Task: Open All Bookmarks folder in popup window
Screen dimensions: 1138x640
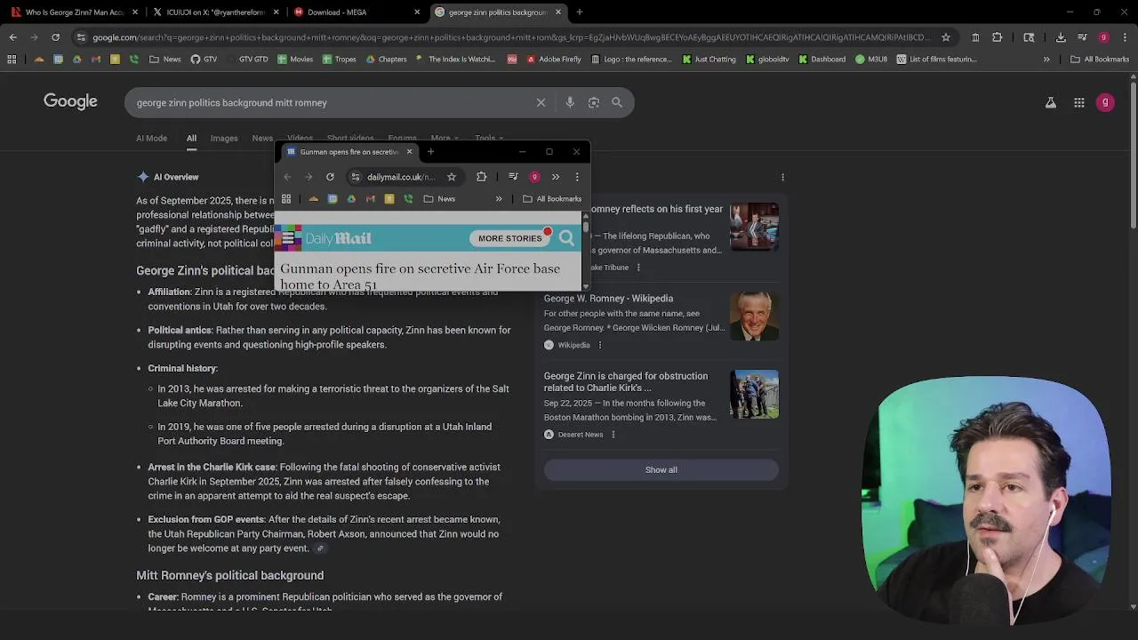Action: [552, 199]
